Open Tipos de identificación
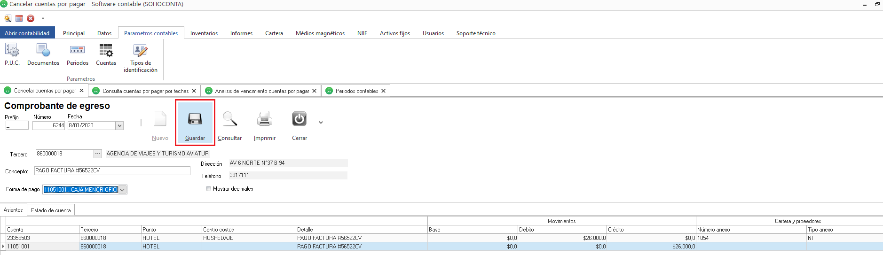The width and height of the screenshot is (883, 255). (x=140, y=50)
